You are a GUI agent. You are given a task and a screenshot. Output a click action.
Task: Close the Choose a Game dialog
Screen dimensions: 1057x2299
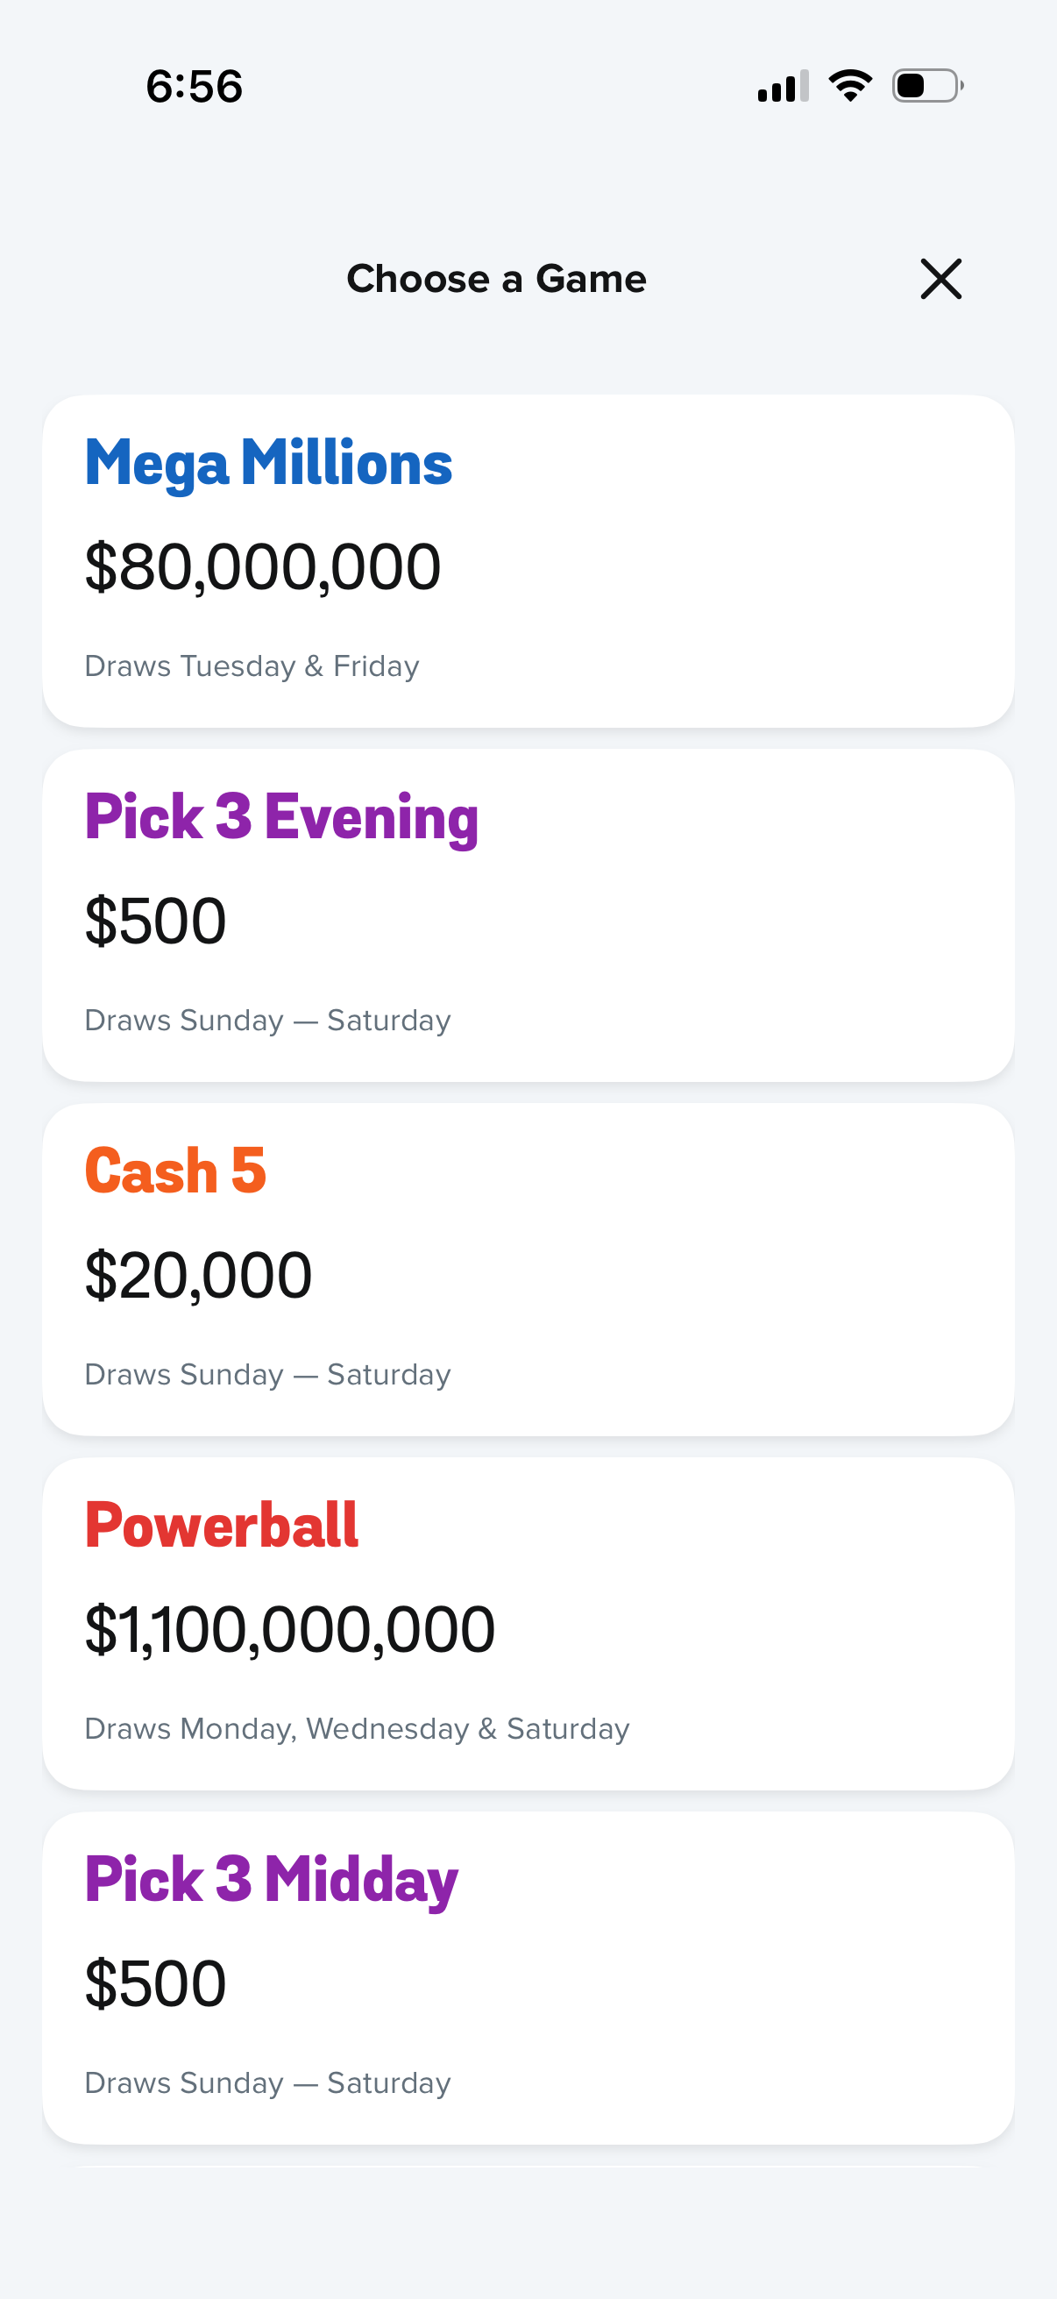point(940,280)
